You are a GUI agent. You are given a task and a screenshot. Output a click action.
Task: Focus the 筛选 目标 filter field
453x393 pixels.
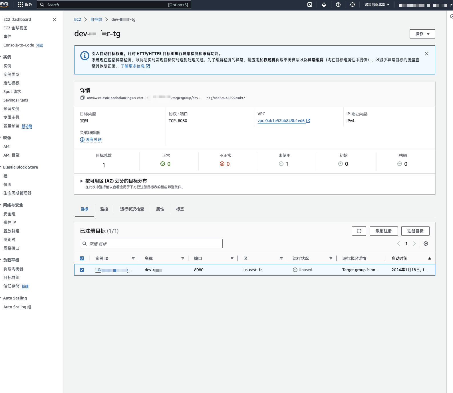(151, 244)
